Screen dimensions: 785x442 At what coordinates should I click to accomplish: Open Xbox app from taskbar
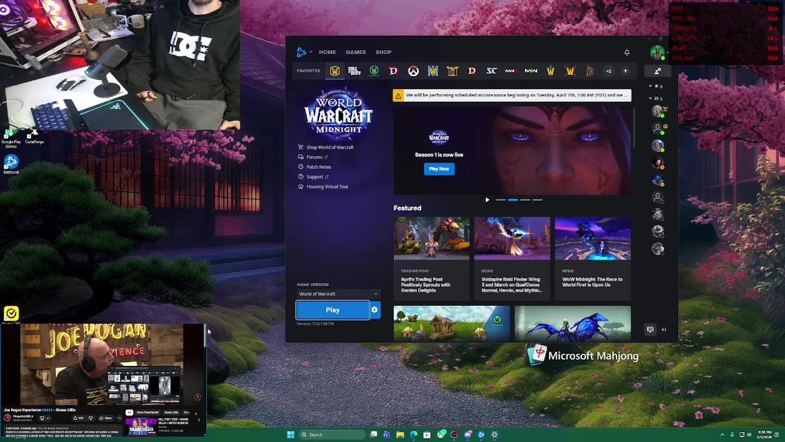(440, 435)
